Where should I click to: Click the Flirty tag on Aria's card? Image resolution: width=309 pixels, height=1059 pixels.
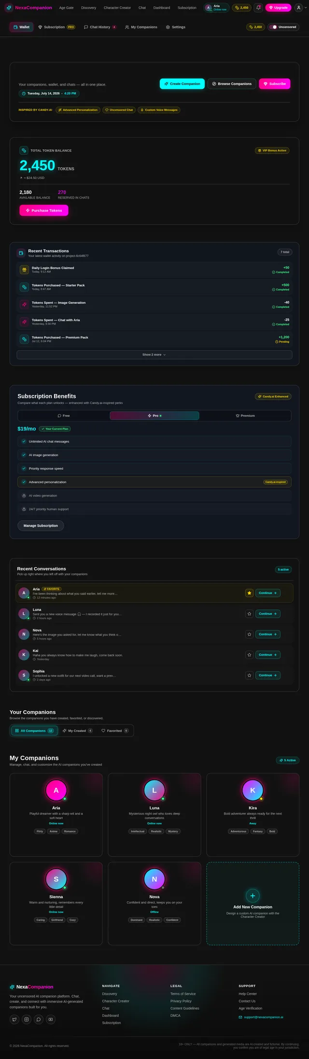pos(40,831)
